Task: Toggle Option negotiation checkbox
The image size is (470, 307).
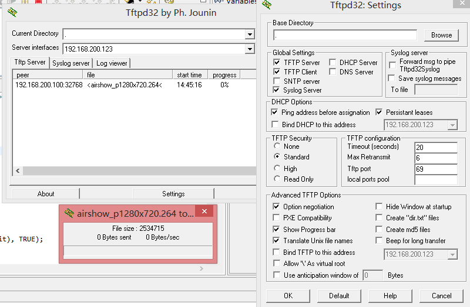Action: (276, 207)
